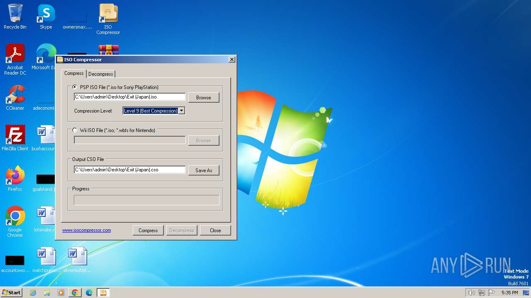Open Acrobat Reader DC shortcut

pyautogui.click(x=15, y=60)
